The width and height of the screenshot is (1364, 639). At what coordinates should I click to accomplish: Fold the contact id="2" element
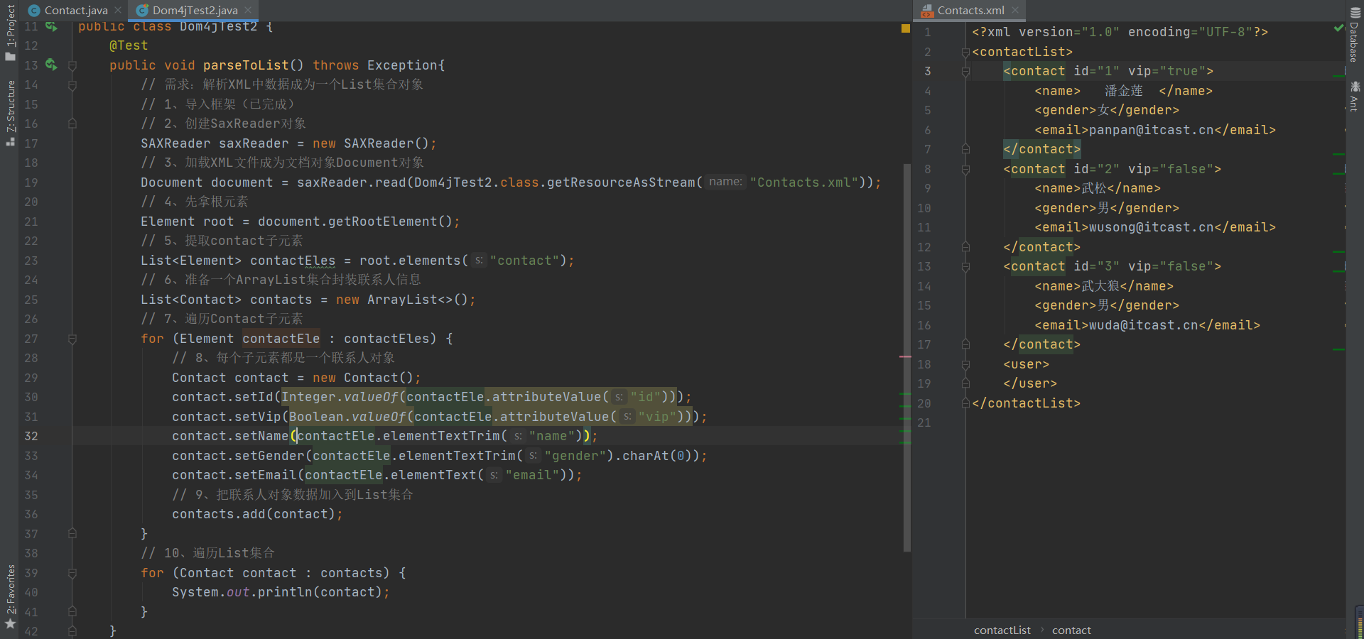[965, 169]
